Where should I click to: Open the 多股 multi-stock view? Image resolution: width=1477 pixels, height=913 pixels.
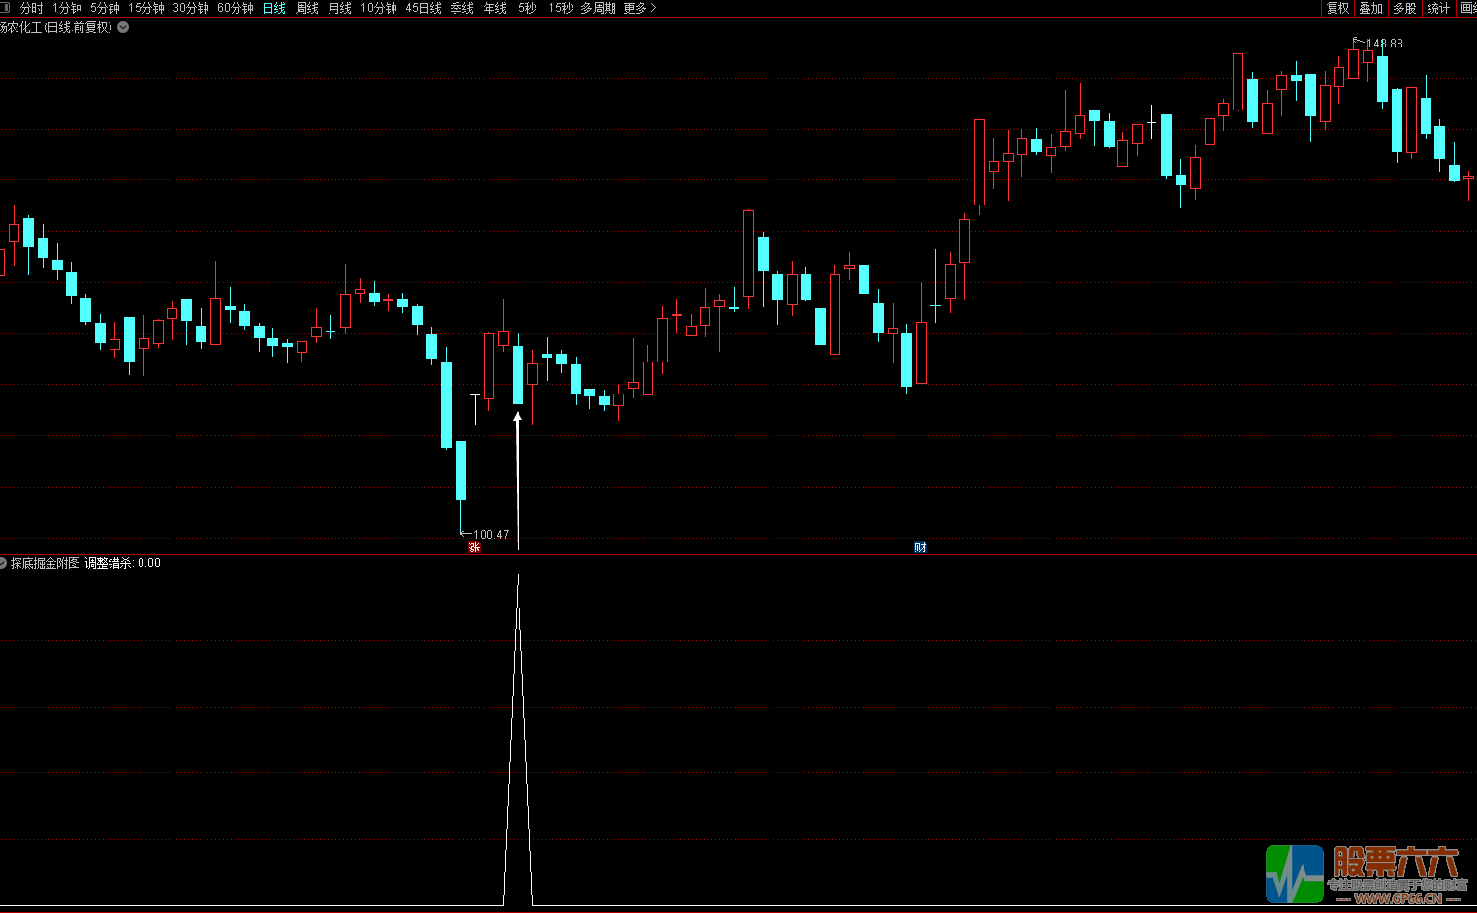1404,8
